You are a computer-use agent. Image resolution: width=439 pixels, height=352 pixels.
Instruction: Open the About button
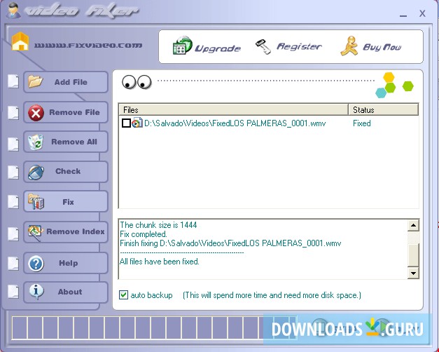coord(66,292)
